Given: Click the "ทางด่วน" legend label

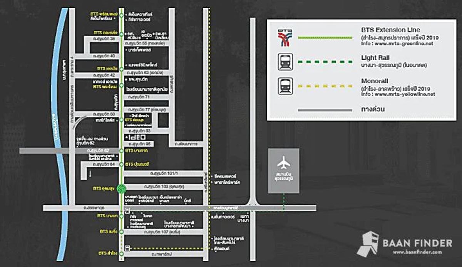Looking at the screenshot, I should tap(373, 109).
